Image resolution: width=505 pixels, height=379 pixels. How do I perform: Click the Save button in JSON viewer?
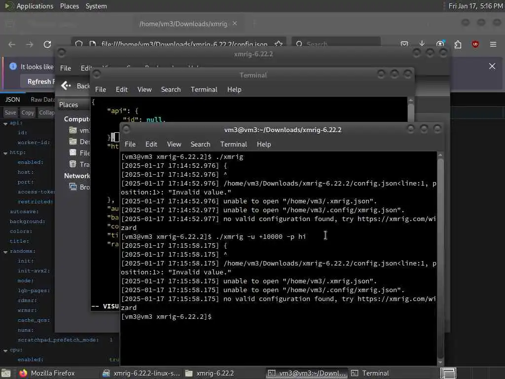[x=10, y=113]
